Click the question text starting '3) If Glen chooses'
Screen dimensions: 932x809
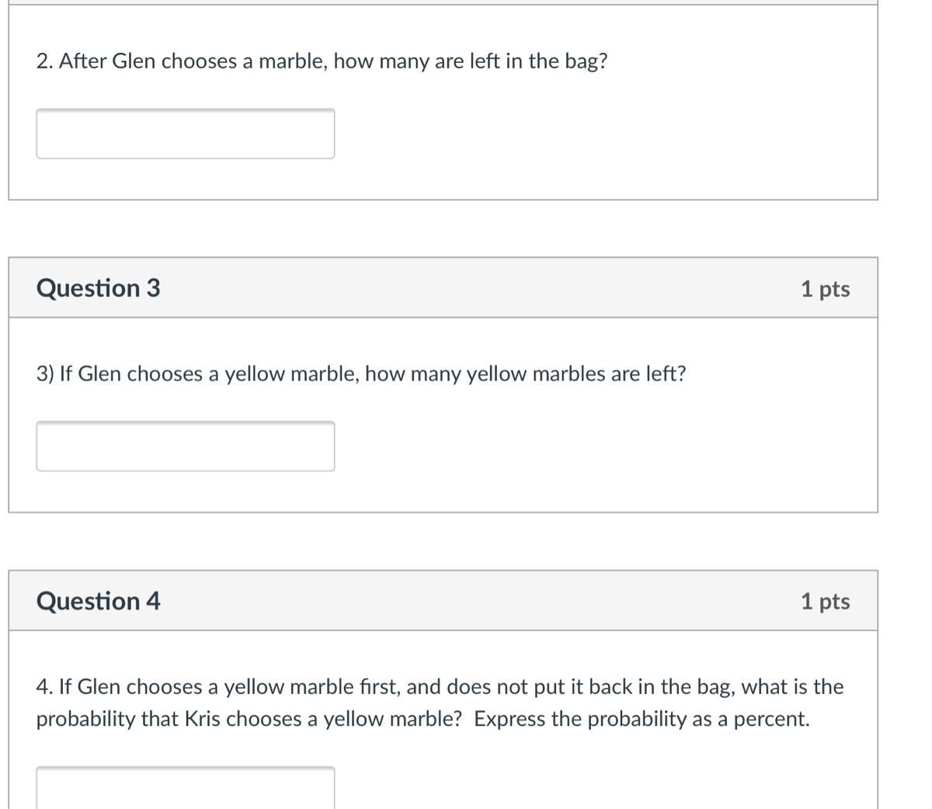[x=361, y=375]
